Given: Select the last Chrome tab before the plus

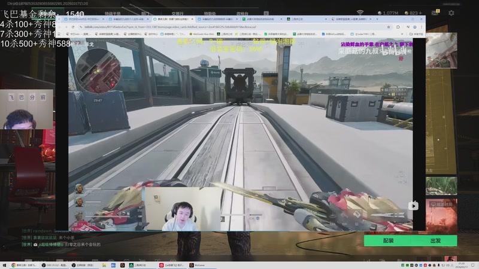Looking at the screenshot, I should click(x=351, y=19).
